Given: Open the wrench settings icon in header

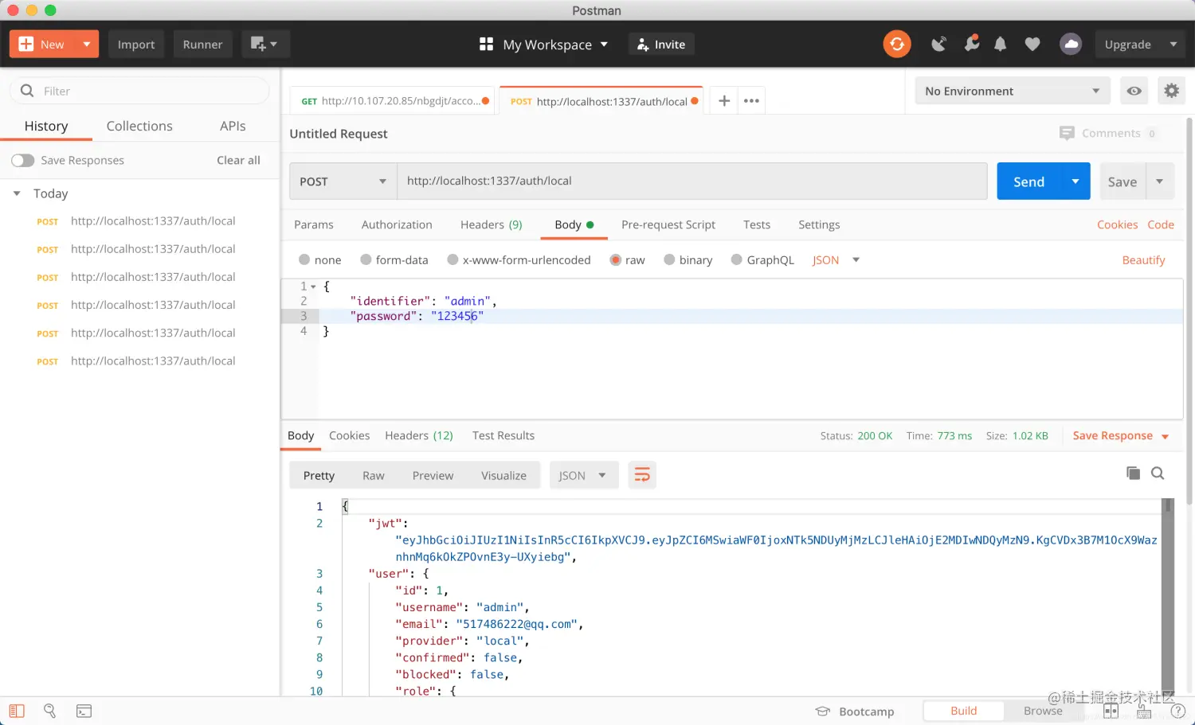Looking at the screenshot, I should tap(971, 44).
